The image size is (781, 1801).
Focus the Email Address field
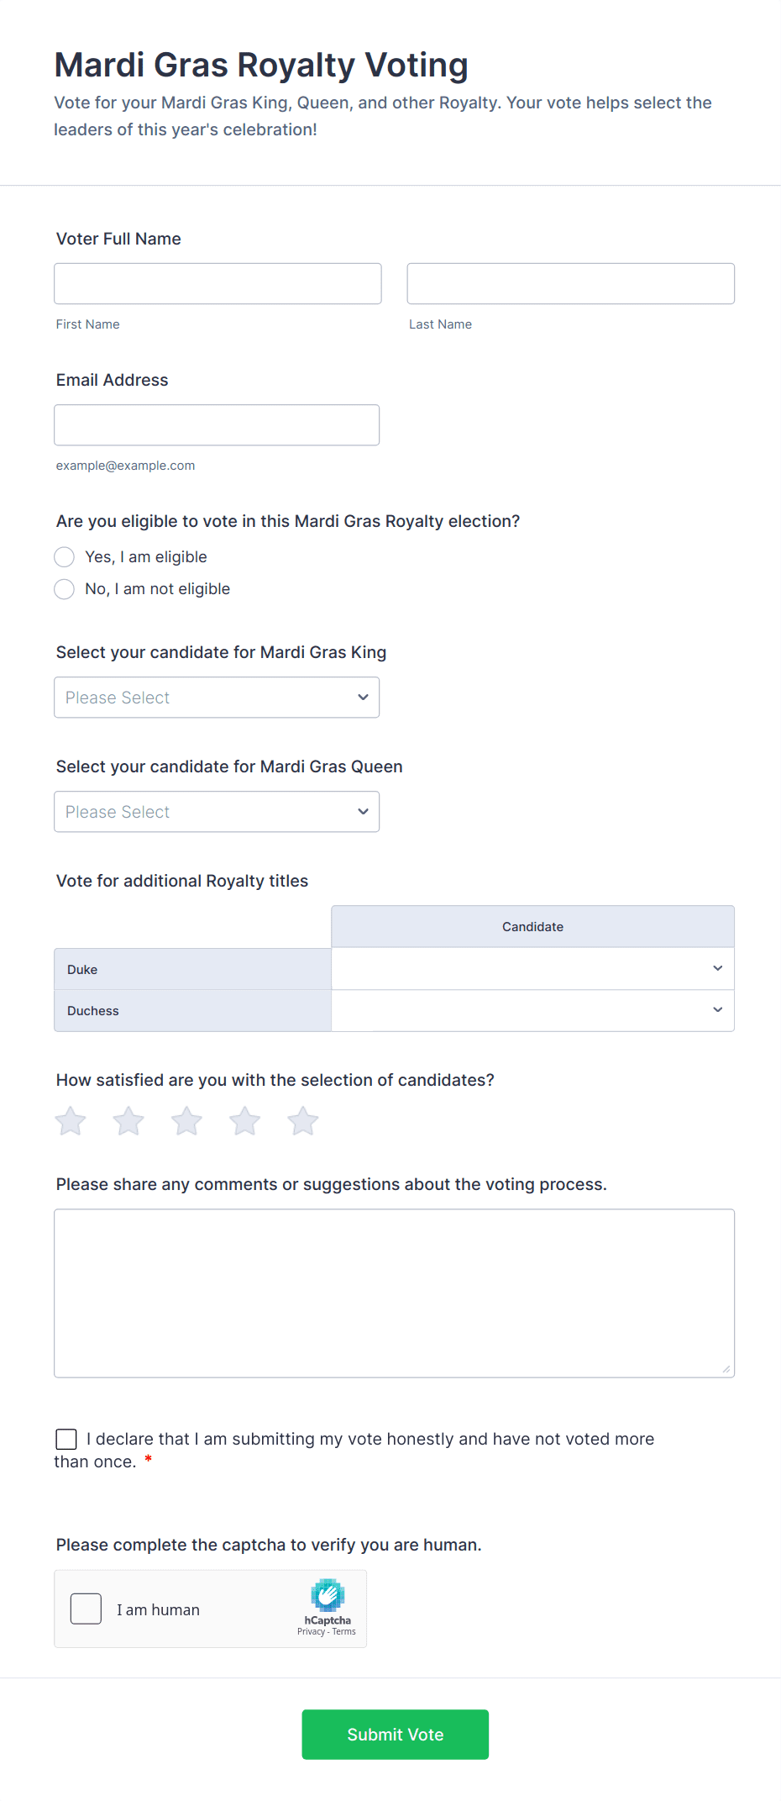217,425
